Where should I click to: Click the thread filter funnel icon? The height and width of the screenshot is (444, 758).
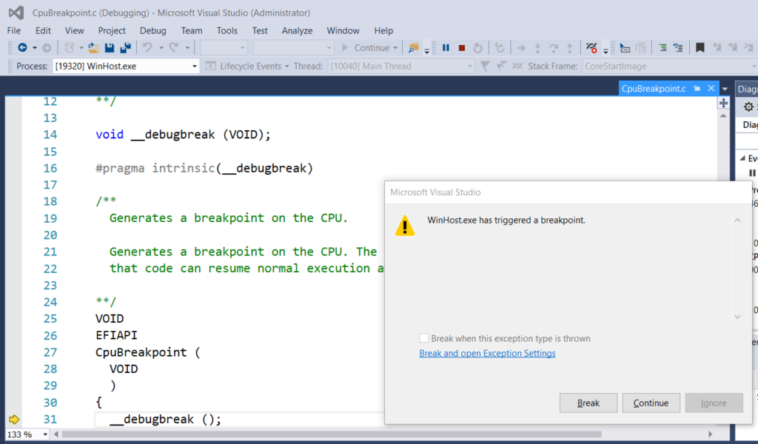(x=485, y=66)
